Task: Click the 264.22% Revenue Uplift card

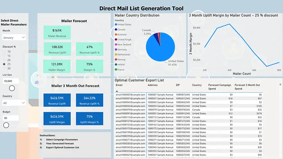Action: click(x=89, y=100)
